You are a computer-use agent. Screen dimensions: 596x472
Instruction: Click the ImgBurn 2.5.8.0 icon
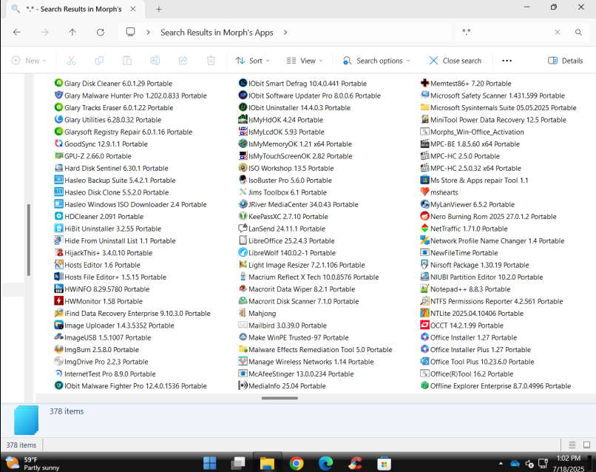pyautogui.click(x=58, y=349)
